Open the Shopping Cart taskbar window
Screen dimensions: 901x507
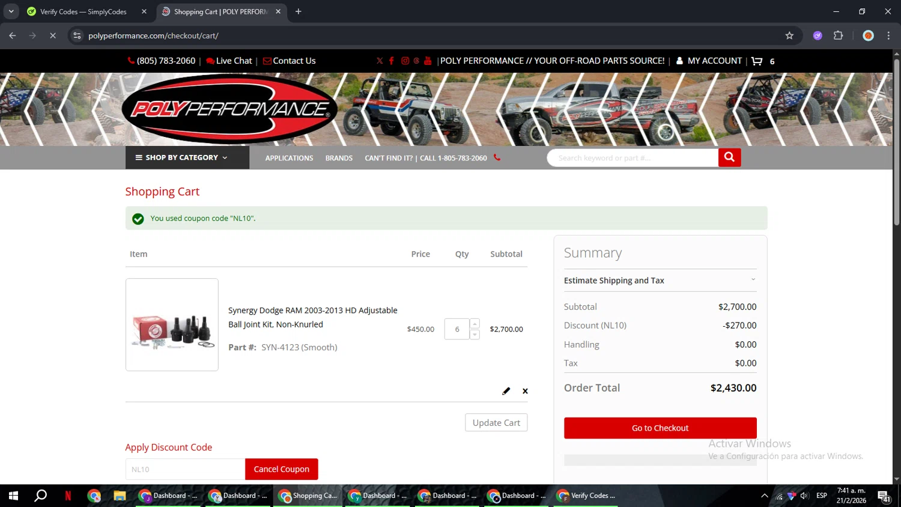309,496
